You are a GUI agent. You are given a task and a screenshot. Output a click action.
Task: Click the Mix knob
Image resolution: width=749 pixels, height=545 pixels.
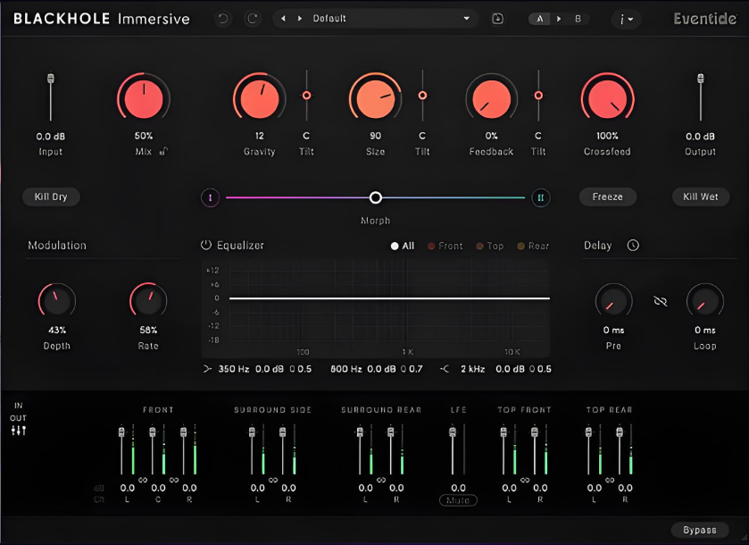pyautogui.click(x=144, y=99)
